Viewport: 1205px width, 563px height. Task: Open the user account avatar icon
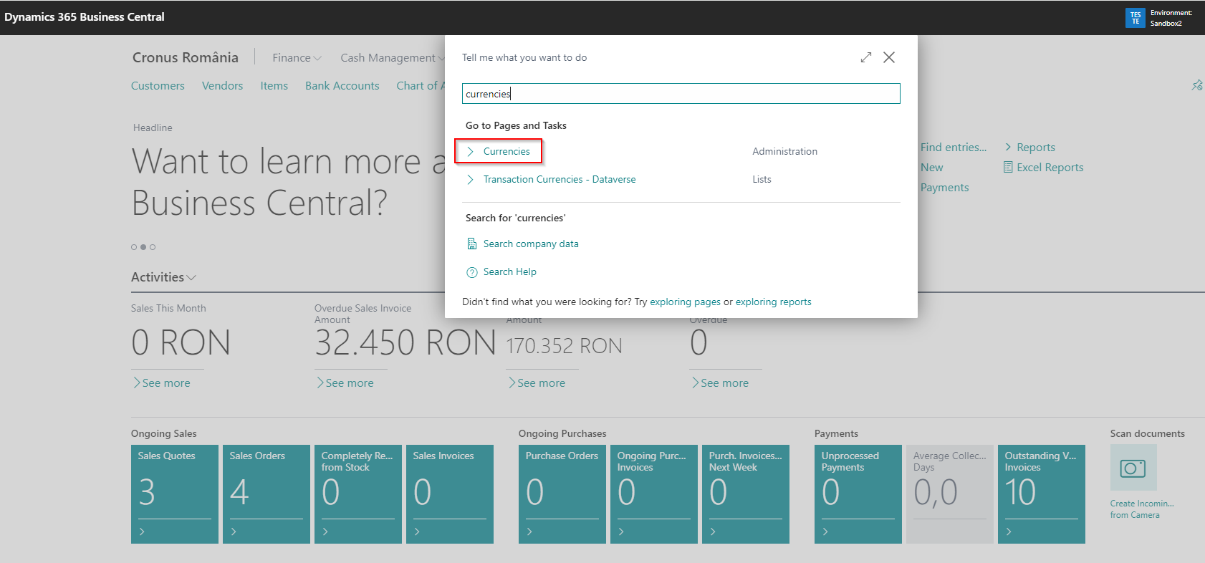[1135, 18]
